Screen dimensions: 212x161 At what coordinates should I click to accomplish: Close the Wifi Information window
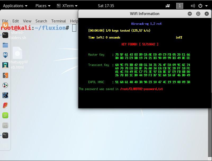[207, 14]
